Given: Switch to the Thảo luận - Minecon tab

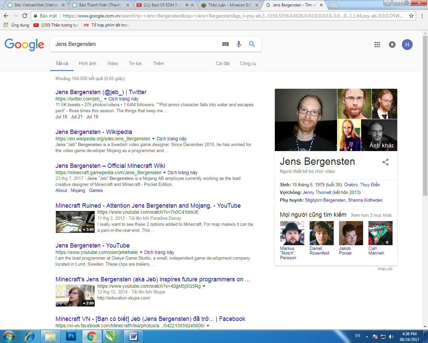Looking at the screenshot, I should pos(230,5).
